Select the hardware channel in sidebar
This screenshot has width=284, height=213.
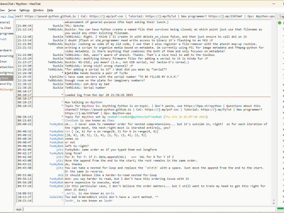click(x=6, y=50)
